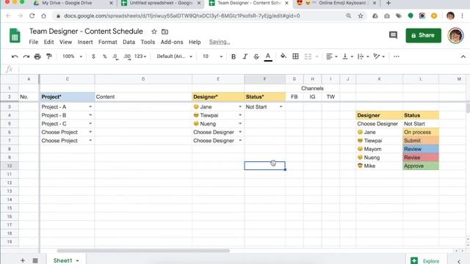Open the Jane designer cell dropdown
Screen dimensions: 470x264
[x=240, y=107]
